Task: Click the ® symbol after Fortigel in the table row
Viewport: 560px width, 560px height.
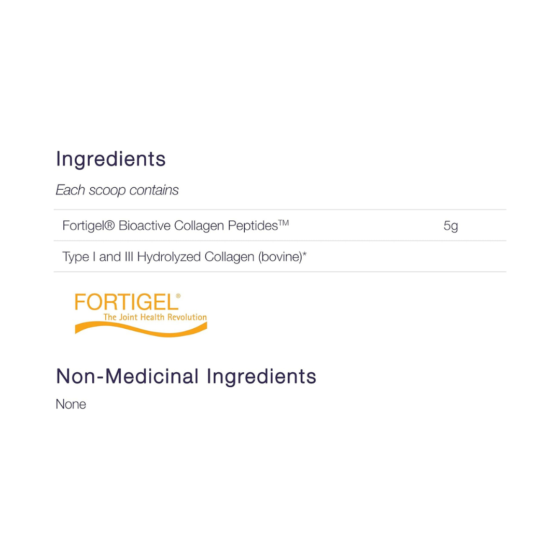Action: 109,226
